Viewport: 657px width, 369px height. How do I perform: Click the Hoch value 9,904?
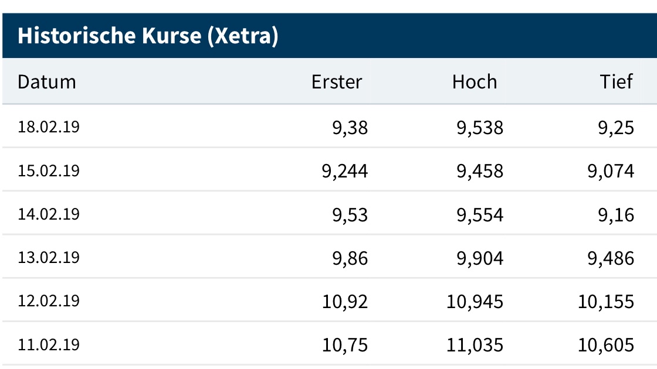tap(480, 258)
